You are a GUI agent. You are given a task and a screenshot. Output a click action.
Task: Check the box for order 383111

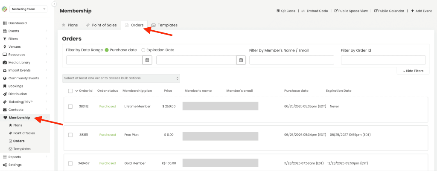[x=70, y=135]
